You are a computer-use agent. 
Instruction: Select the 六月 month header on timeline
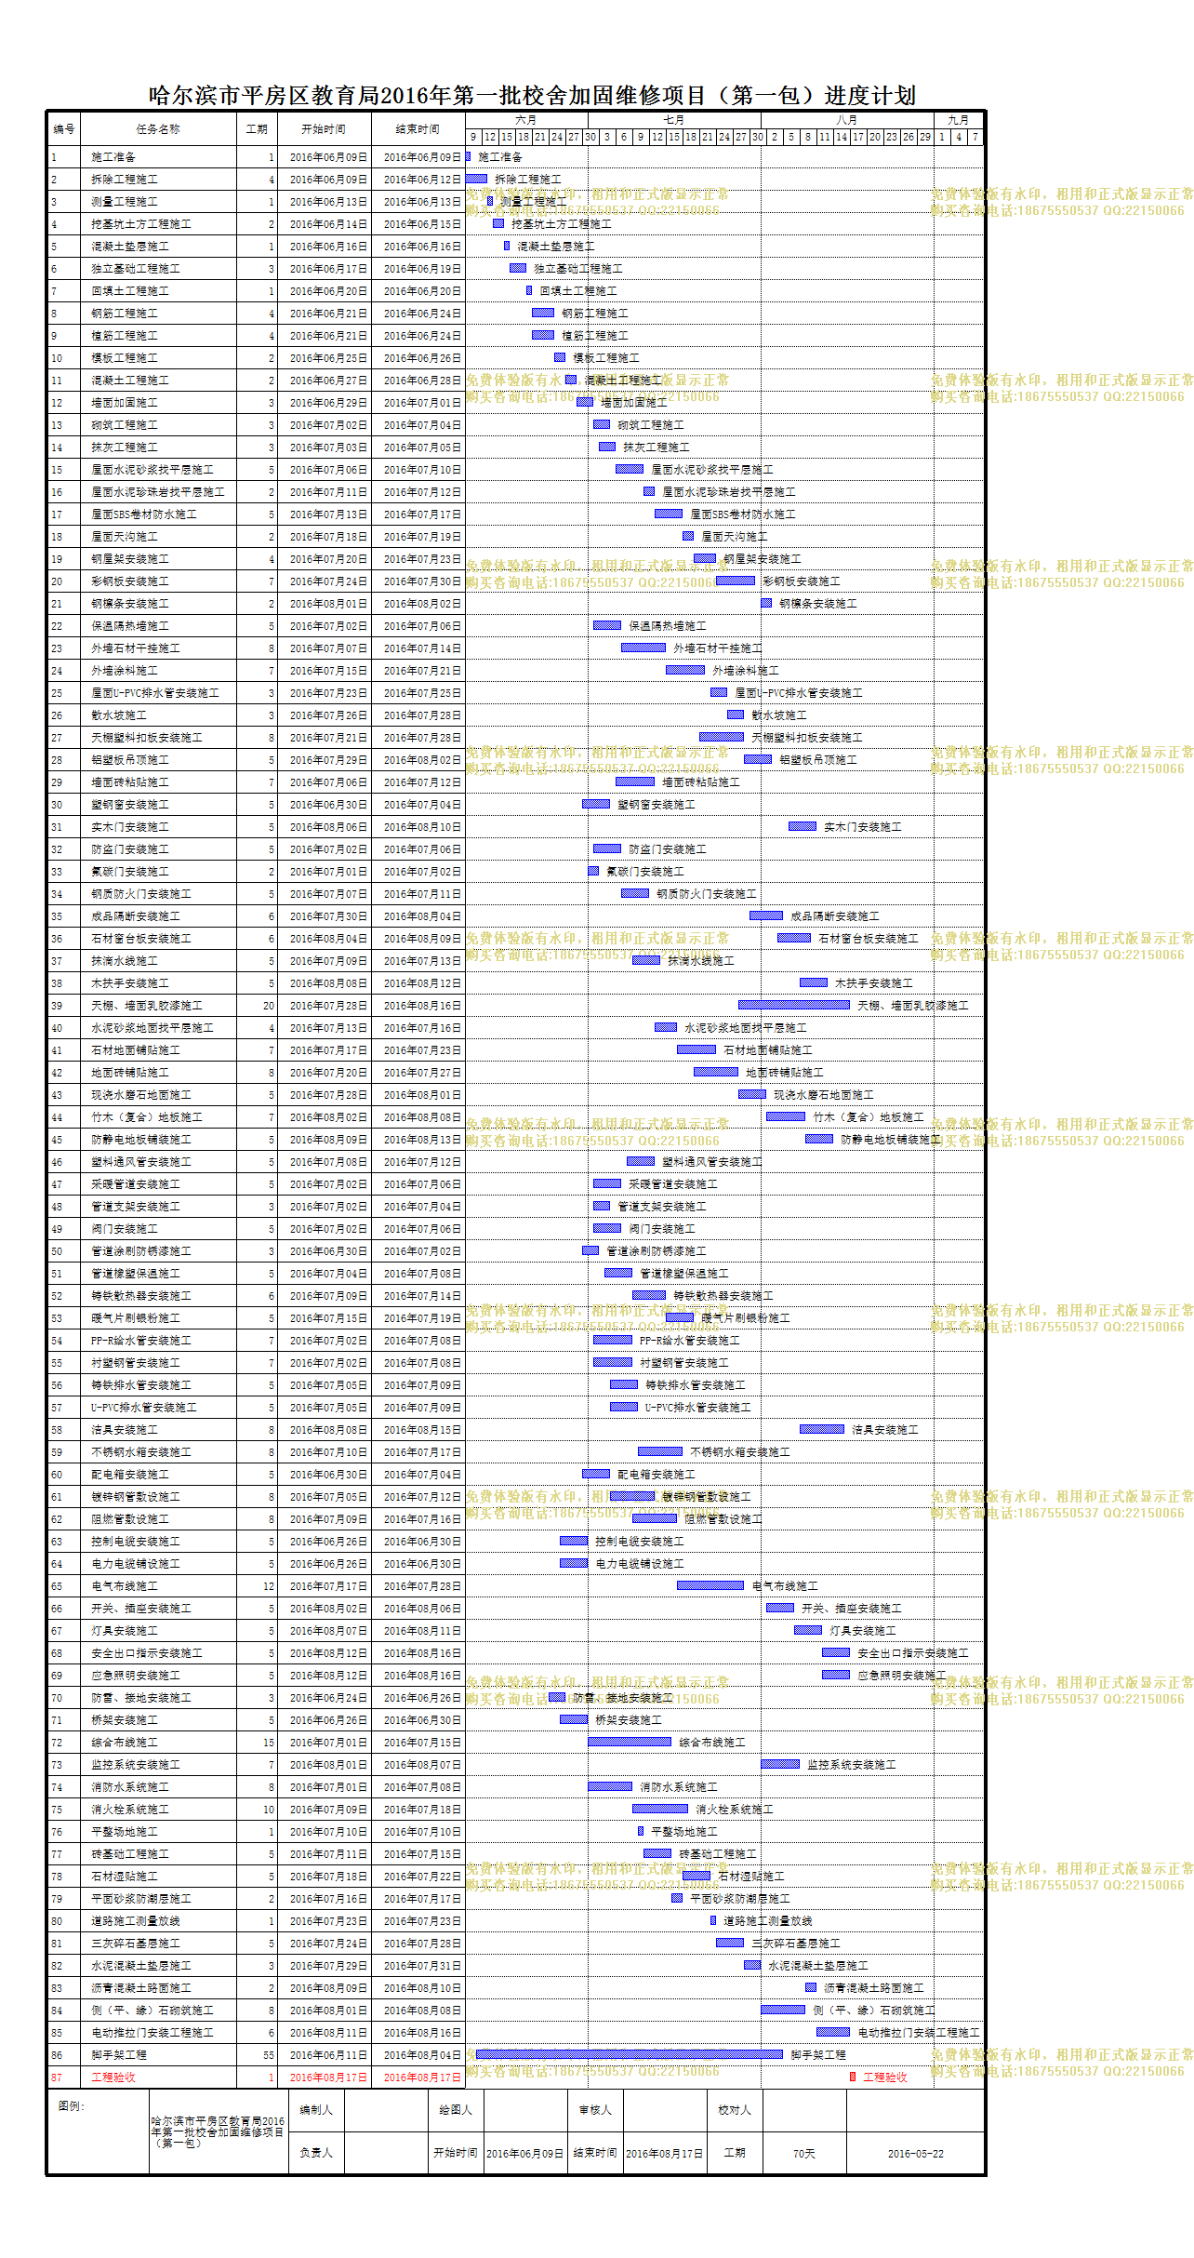click(526, 120)
